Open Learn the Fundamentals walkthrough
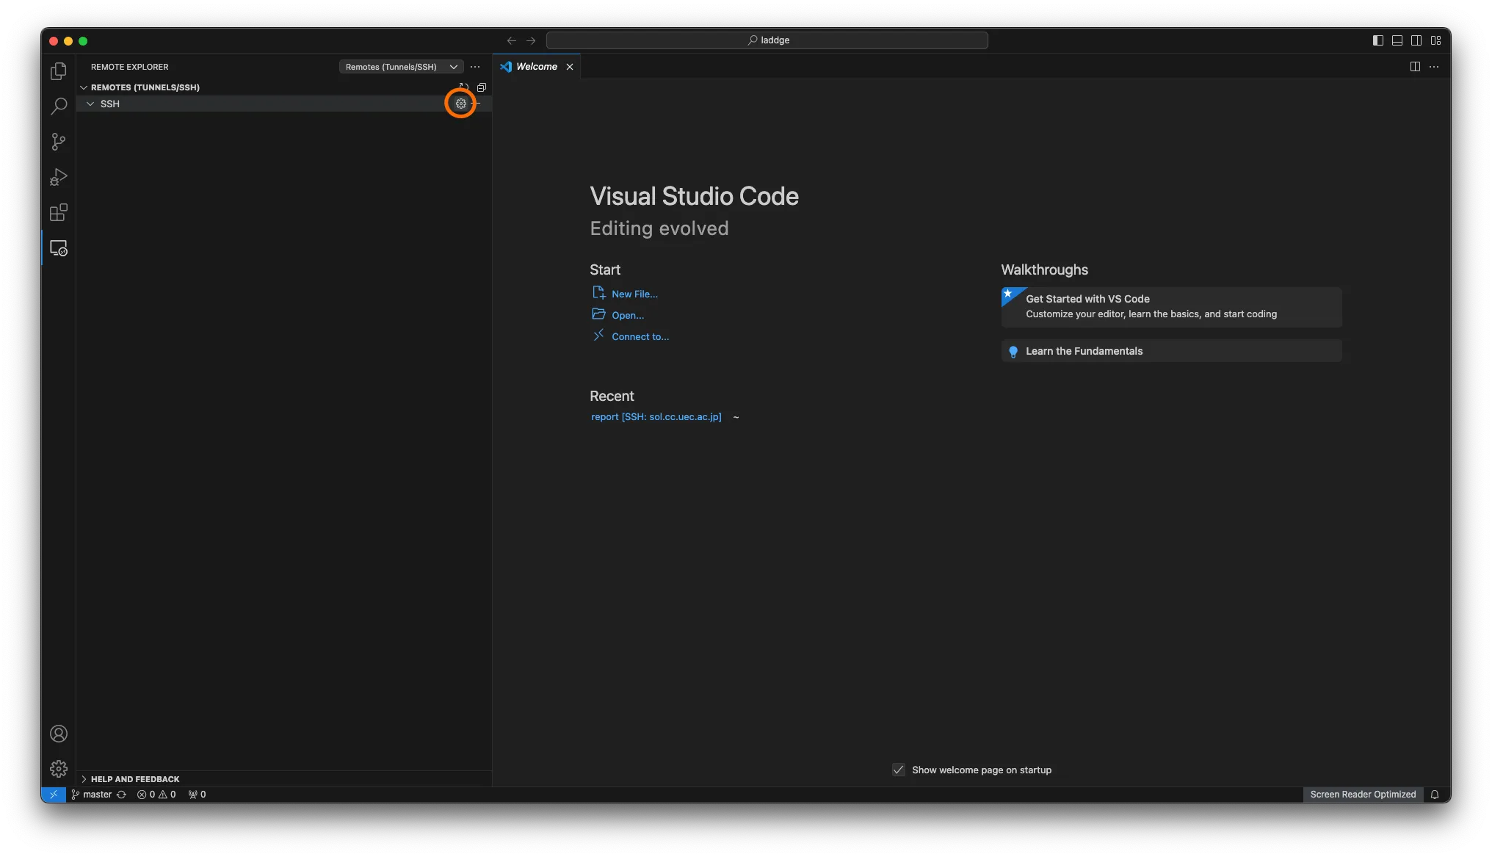 (x=1172, y=351)
